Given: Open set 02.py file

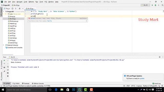Looking at the screenshot, I should 12,33.
